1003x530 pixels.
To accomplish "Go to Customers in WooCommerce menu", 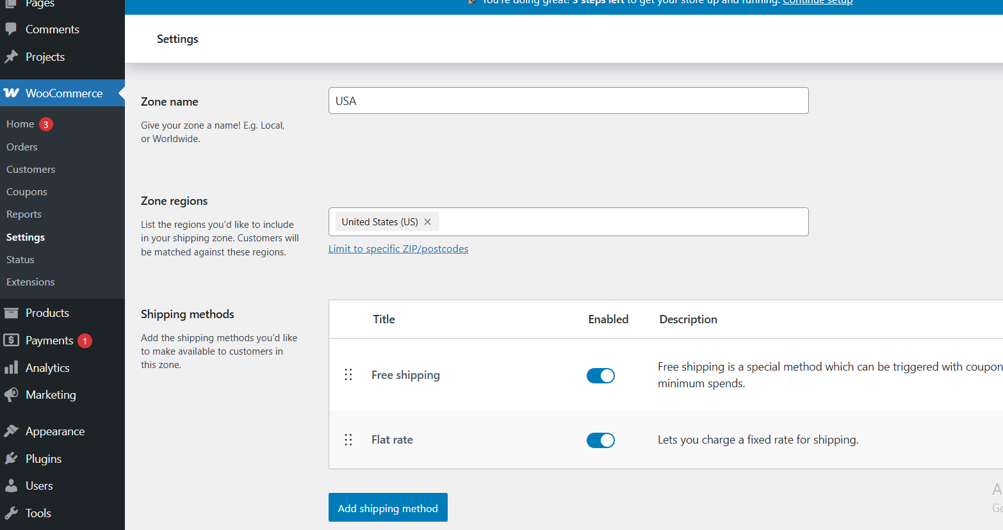I will click(31, 169).
